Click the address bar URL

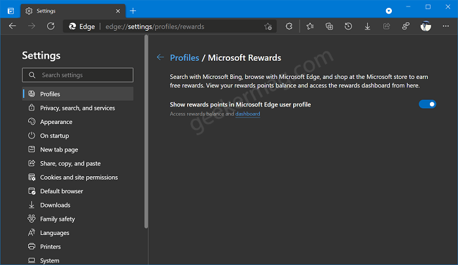155,27
